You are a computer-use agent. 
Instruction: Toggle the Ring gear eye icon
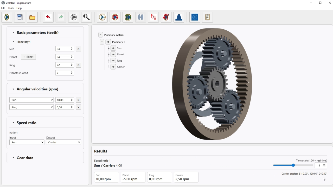[x=113, y=61]
